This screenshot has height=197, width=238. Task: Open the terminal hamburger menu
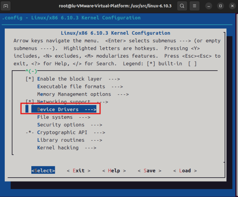(194, 6)
